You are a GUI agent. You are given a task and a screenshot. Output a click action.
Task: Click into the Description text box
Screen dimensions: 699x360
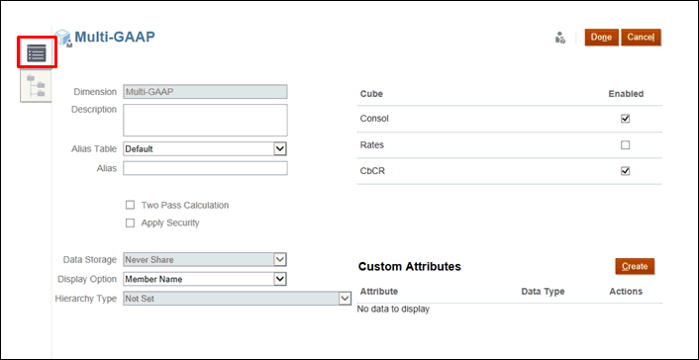click(205, 121)
